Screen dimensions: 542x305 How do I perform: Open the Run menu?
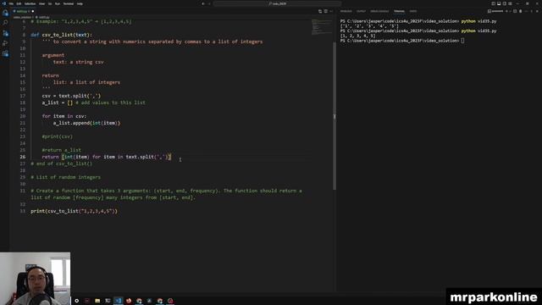tap(58, 3)
